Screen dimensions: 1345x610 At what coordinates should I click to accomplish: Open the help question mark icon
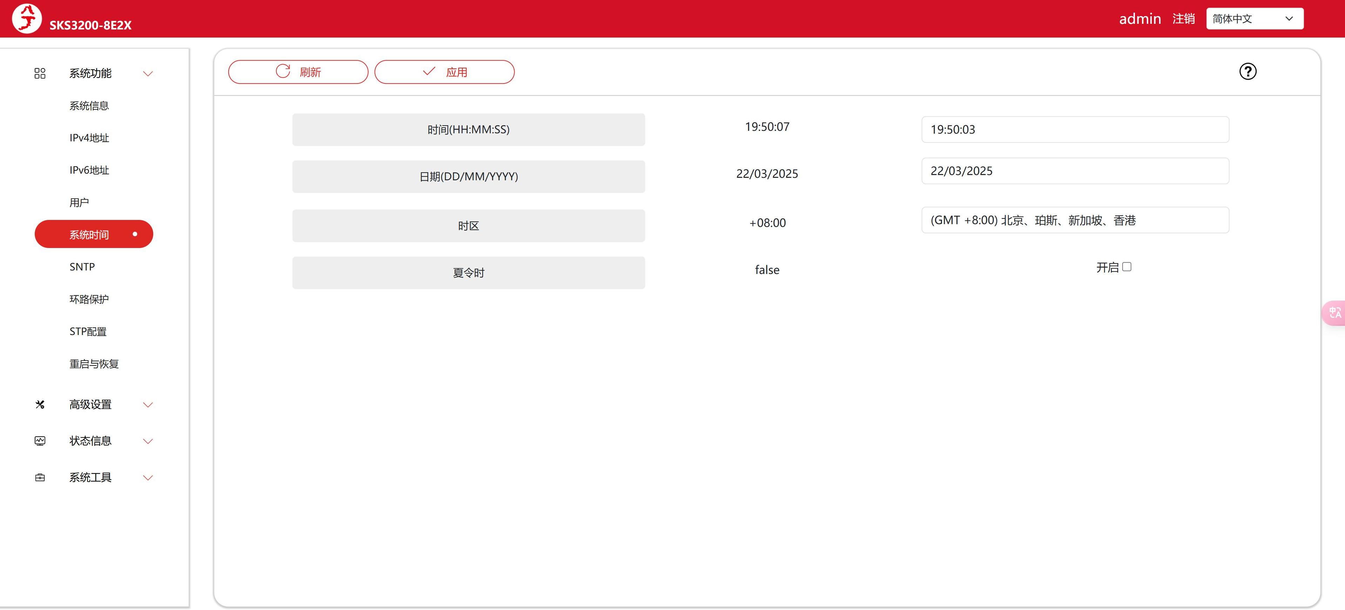click(x=1248, y=72)
